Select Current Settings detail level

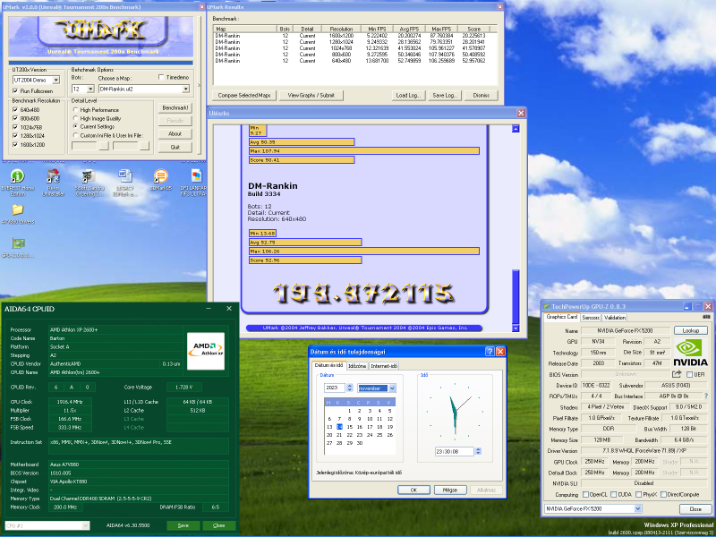pyautogui.click(x=76, y=126)
